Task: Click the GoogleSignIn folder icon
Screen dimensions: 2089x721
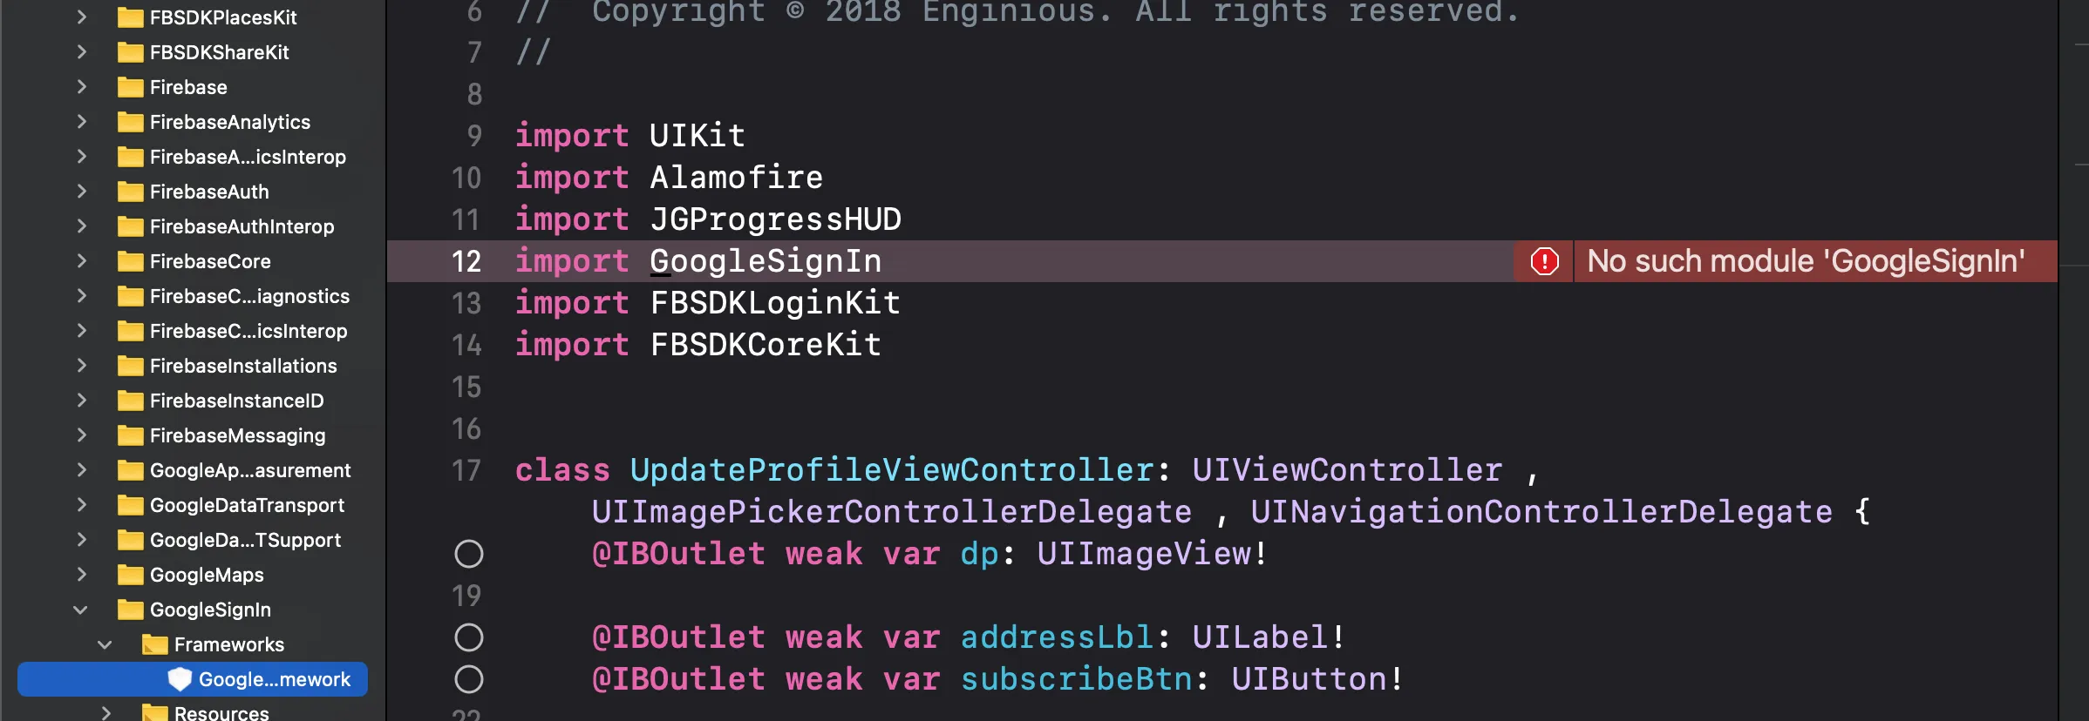Action: click(x=131, y=610)
